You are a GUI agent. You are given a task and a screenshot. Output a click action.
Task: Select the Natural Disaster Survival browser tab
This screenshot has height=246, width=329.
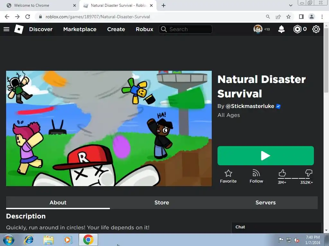118,5
